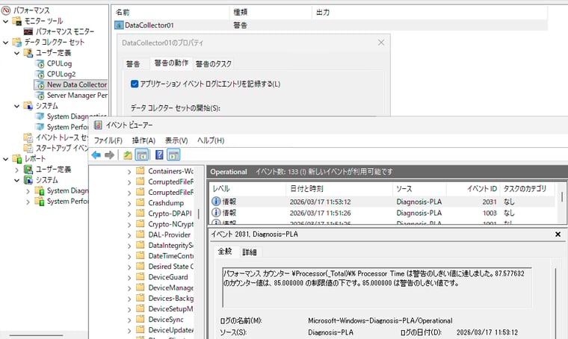Click the System Performance set icon under システム

[40, 127]
